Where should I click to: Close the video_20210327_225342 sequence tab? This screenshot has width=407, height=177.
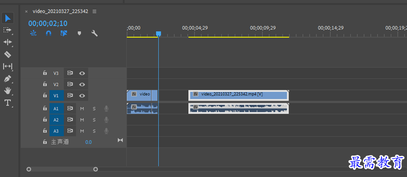26,11
